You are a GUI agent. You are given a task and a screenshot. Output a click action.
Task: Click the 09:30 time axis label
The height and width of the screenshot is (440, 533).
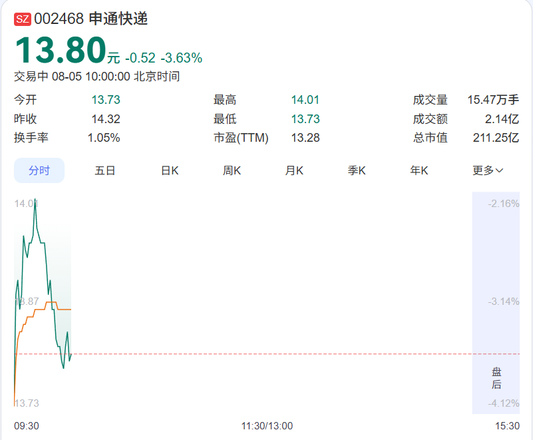point(27,426)
